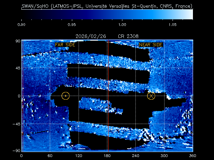The height and width of the screenshot is (160, 214).
Task: Click the 2026/02/26 date text
Action: pyautogui.click(x=88, y=36)
